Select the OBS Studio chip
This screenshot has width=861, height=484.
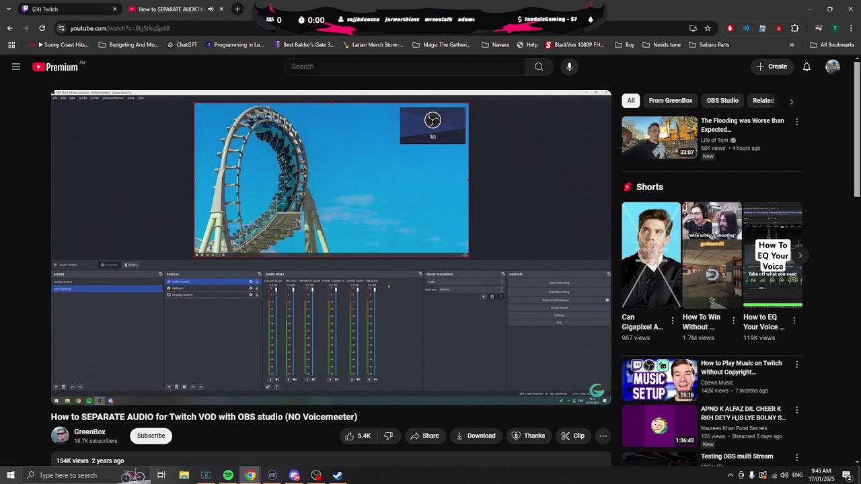pyautogui.click(x=722, y=101)
